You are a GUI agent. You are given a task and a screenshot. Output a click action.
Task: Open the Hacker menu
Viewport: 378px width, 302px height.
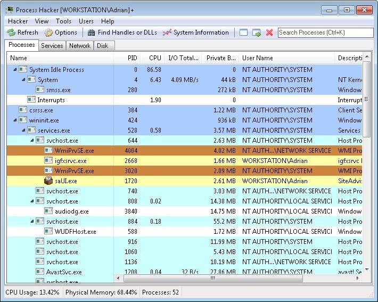[x=18, y=21]
